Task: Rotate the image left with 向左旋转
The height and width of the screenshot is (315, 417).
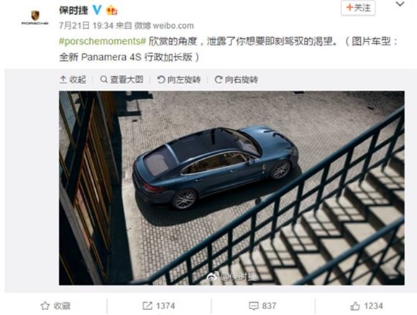Action: [179, 80]
